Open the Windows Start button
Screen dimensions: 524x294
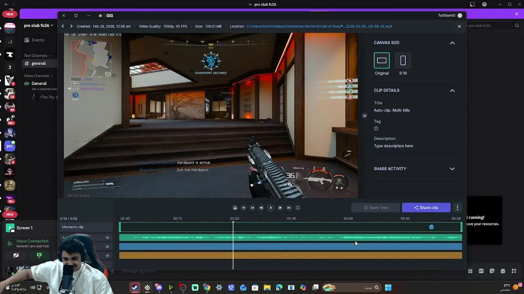(x=388, y=287)
